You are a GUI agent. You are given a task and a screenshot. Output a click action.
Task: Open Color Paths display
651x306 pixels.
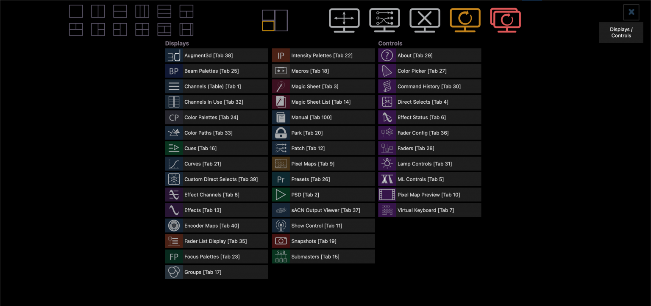217,133
